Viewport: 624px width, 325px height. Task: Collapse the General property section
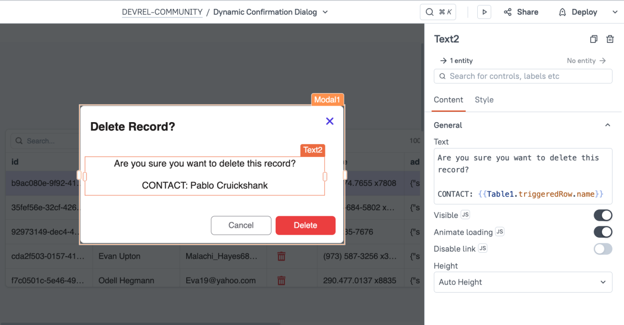[x=608, y=125]
